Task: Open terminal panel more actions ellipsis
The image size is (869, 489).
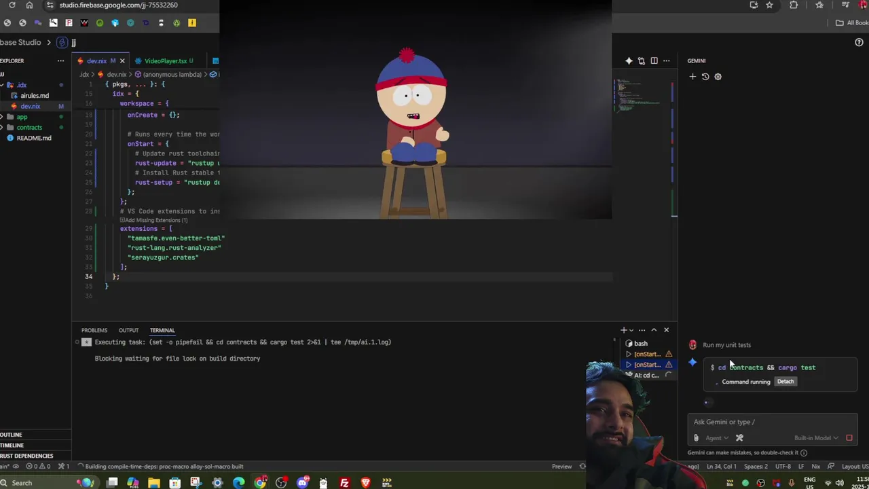Action: tap(642, 330)
